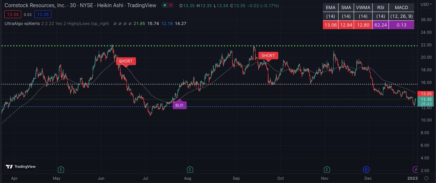
Task: Click the red 12.84 SMA value cell
Action: pos(347,25)
